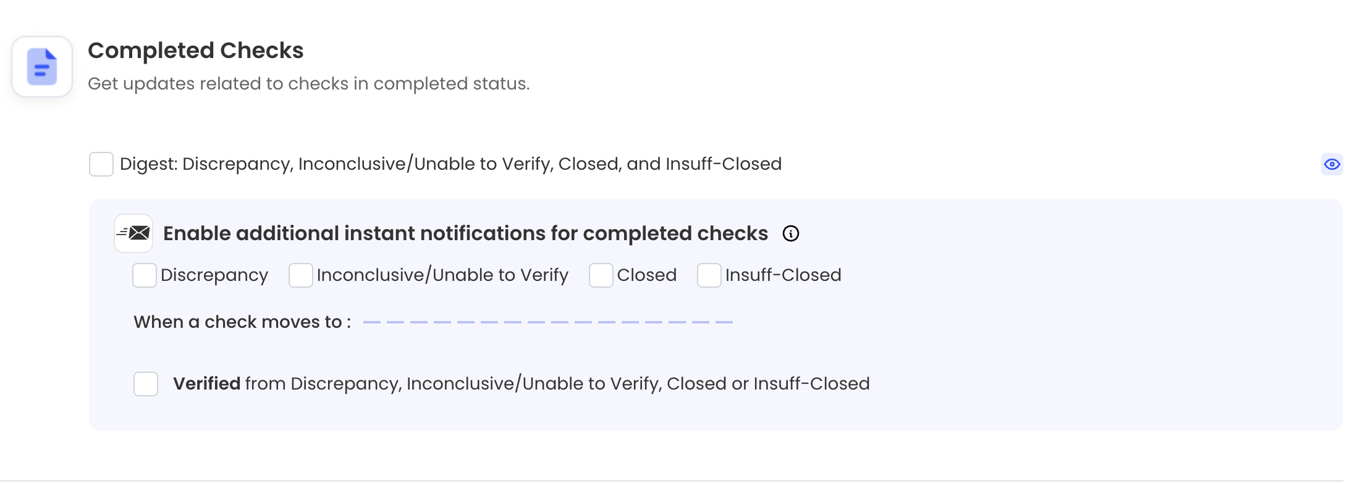This screenshot has height=484, width=1360.
Task: Click the Completed Checks document icon
Action: point(42,67)
